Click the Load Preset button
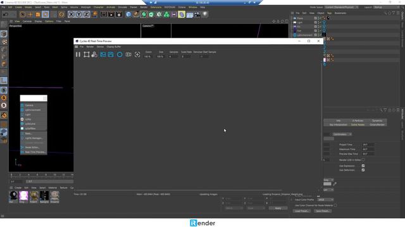This screenshot has width=405, height=227. click(301, 211)
